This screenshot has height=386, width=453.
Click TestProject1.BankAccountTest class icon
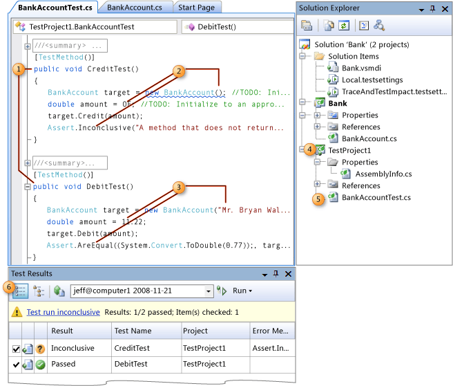(x=21, y=26)
